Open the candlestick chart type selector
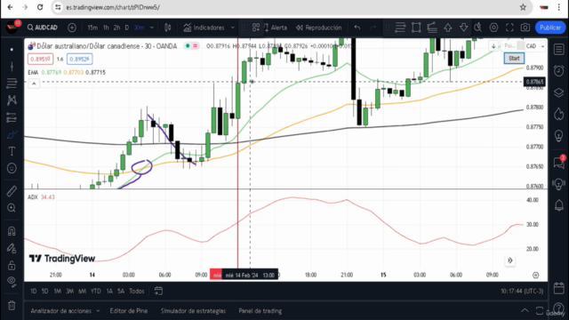The height and width of the screenshot is (320, 569). (x=168, y=28)
